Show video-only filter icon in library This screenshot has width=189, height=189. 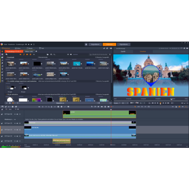(x=20, y=54)
